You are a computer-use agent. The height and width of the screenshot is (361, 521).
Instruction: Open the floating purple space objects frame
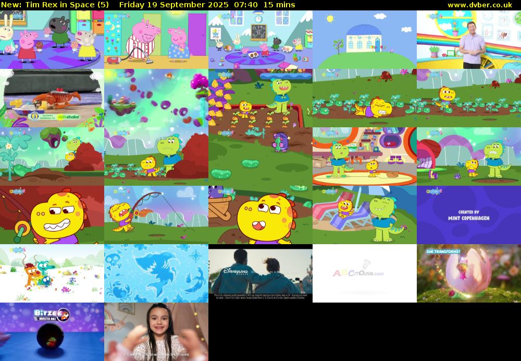(x=156, y=98)
